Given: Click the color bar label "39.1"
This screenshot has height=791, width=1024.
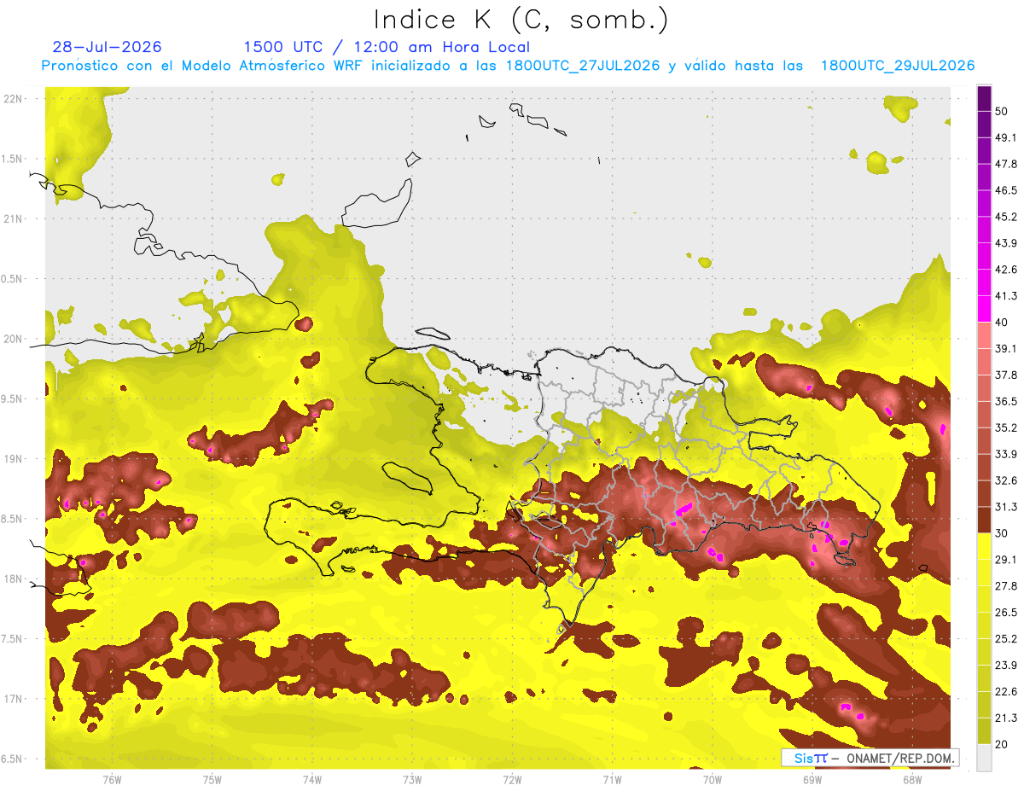Looking at the screenshot, I should click(1006, 349).
